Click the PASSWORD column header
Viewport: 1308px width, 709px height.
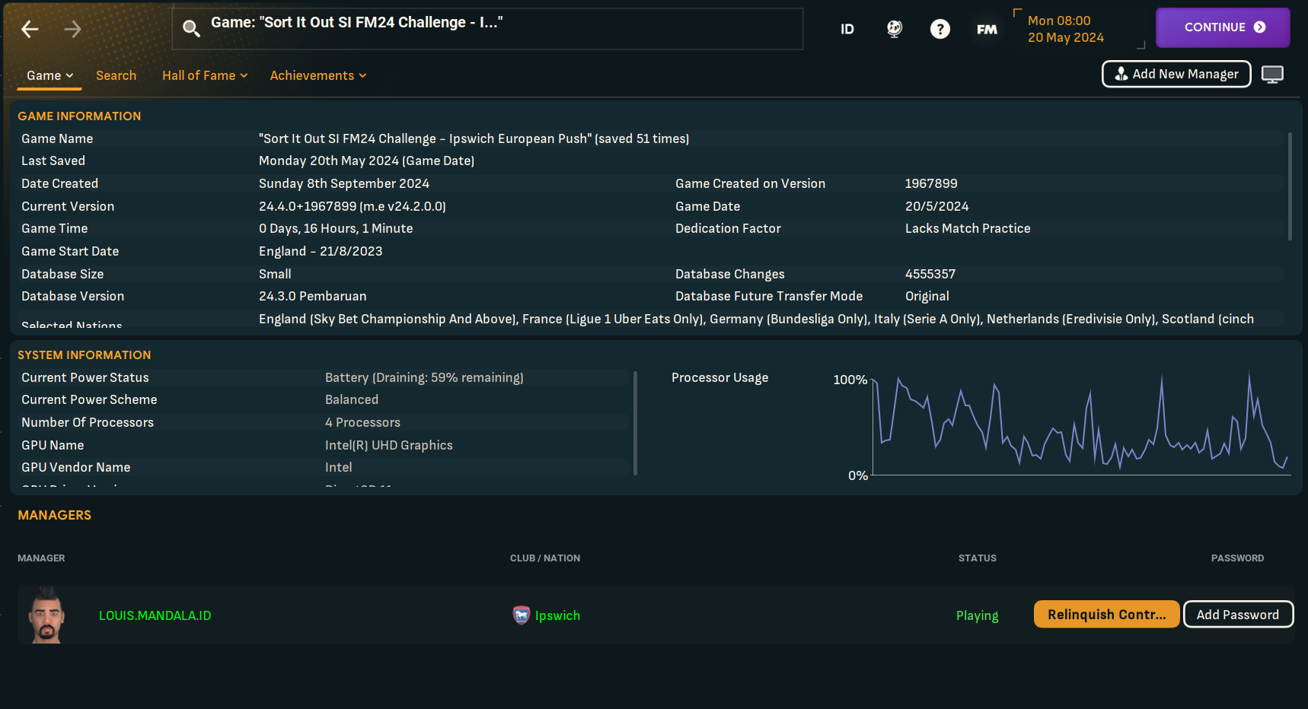coord(1238,558)
